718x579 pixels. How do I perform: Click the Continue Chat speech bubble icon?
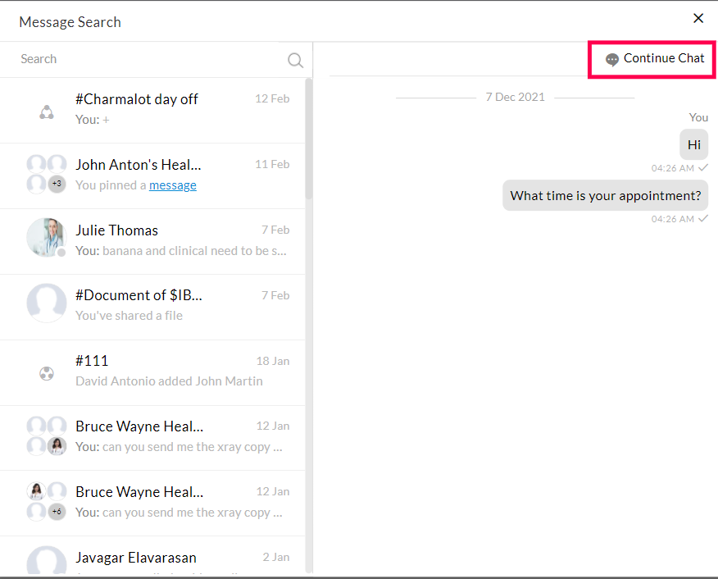(x=611, y=59)
